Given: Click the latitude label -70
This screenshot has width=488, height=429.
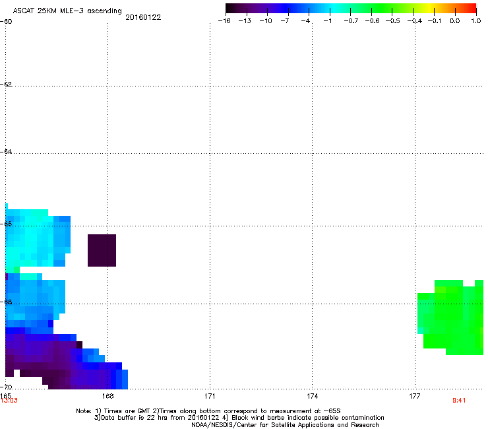Looking at the screenshot, I should (6, 387).
